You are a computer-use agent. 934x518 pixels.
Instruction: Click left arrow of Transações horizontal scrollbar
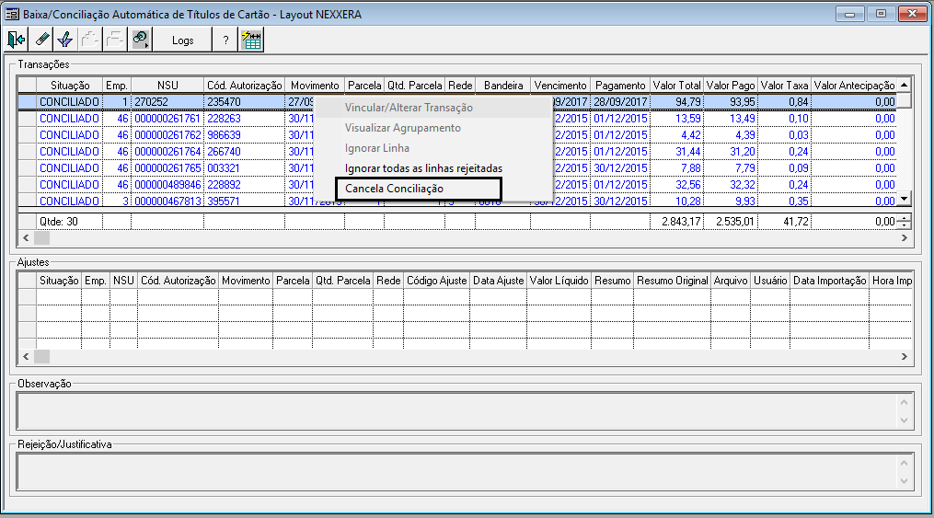pyautogui.click(x=26, y=237)
